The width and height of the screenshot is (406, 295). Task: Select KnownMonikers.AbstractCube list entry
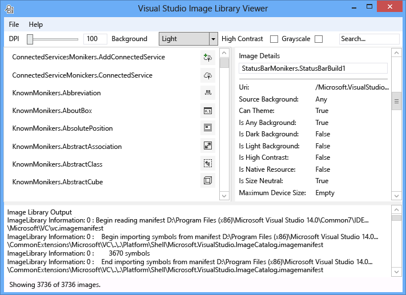(x=58, y=182)
